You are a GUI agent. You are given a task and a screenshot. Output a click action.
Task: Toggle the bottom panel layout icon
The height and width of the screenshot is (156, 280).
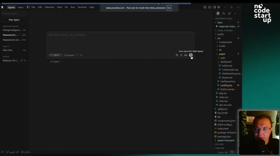tap(209, 7)
